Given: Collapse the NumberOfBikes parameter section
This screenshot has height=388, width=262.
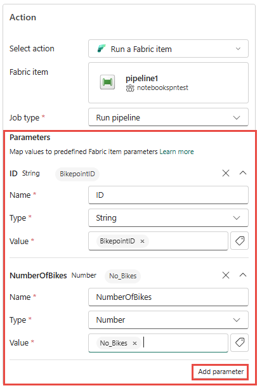Looking at the screenshot, I should pyautogui.click(x=243, y=275).
